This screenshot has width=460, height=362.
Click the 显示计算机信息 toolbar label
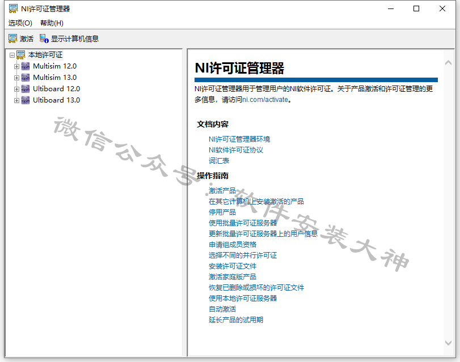pyautogui.click(x=75, y=39)
